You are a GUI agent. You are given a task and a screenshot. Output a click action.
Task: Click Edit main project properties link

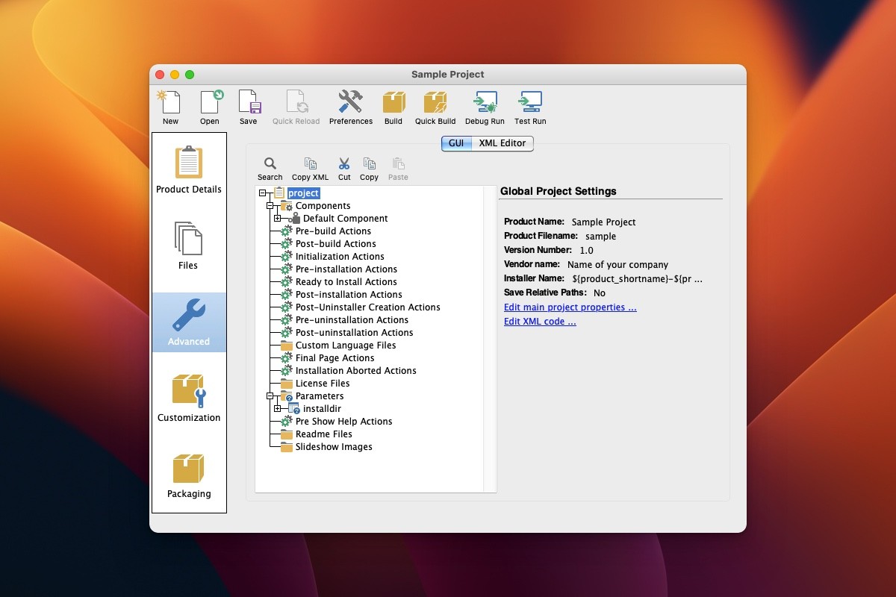pos(570,307)
